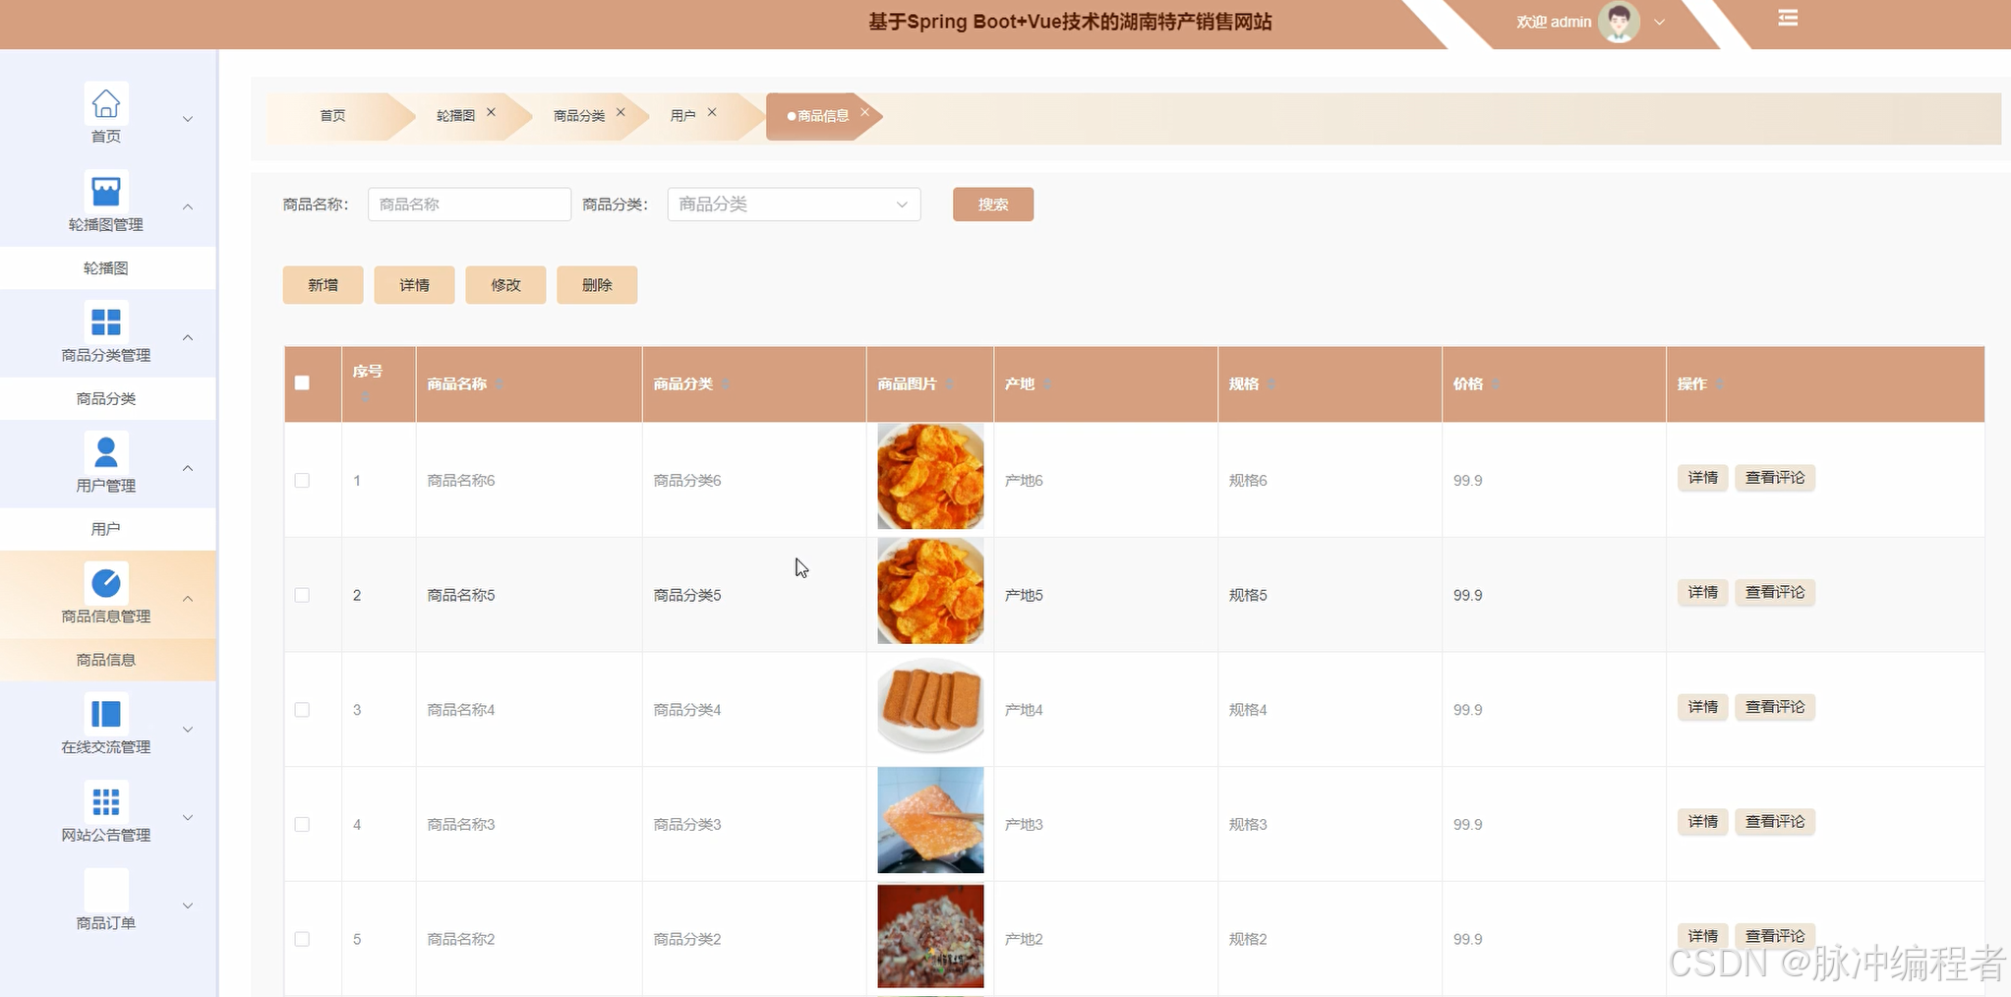Click 产地4 cell text

pos(1024,710)
